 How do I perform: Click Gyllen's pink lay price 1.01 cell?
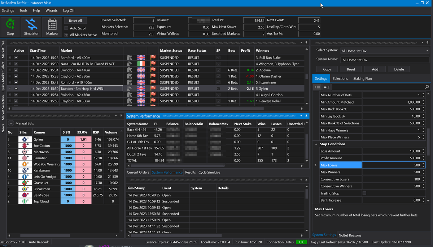(x=83, y=139)
